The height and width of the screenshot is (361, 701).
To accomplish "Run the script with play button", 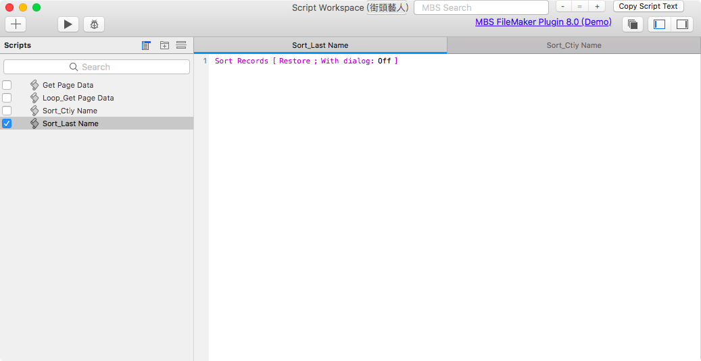I will (68, 24).
